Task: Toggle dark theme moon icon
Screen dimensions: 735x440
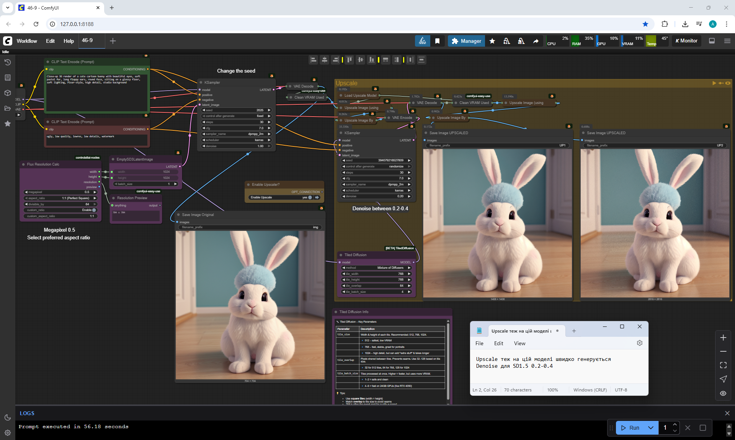Action: [7, 417]
